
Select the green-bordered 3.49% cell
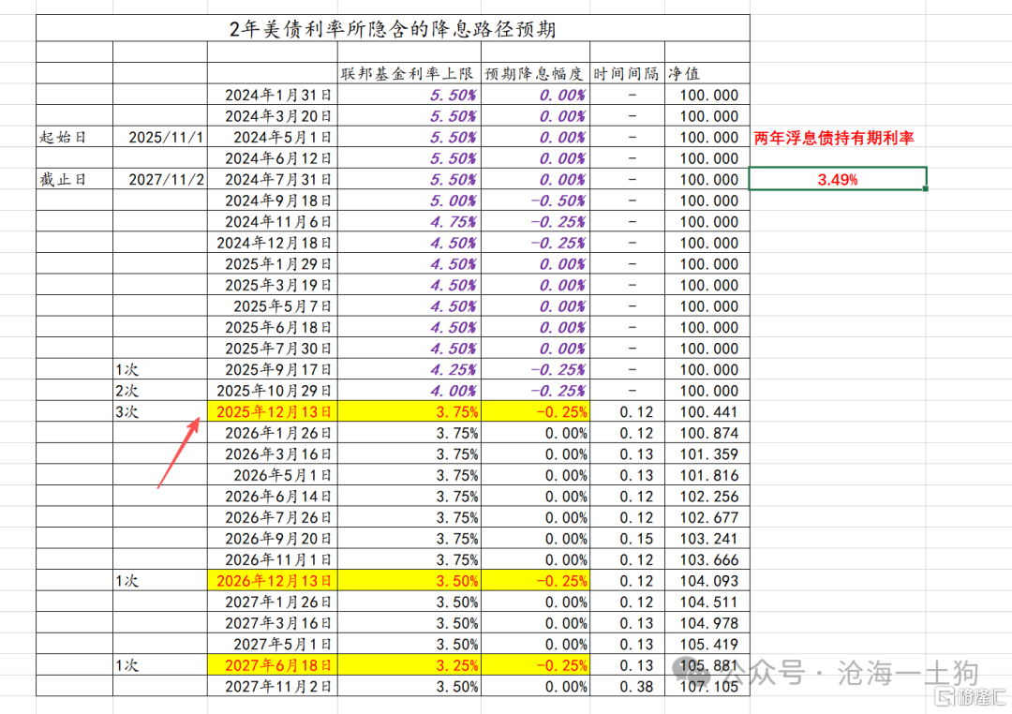838,179
